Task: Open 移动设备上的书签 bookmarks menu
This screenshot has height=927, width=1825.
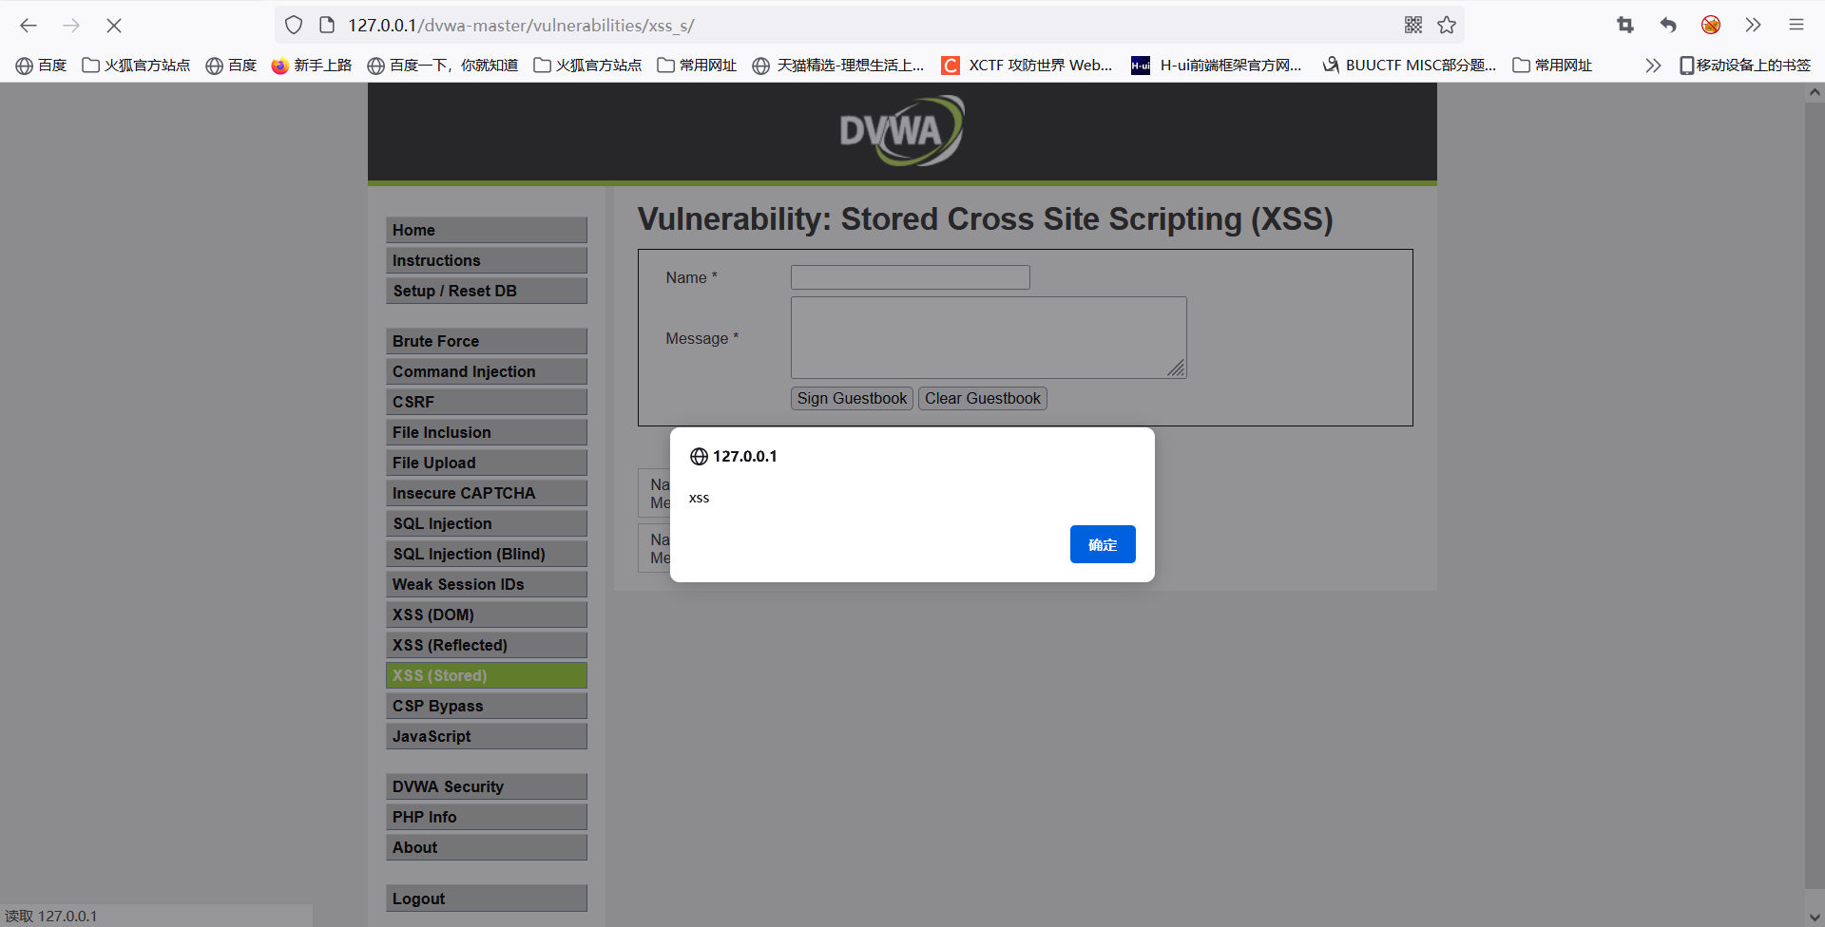Action: pyautogui.click(x=1745, y=65)
